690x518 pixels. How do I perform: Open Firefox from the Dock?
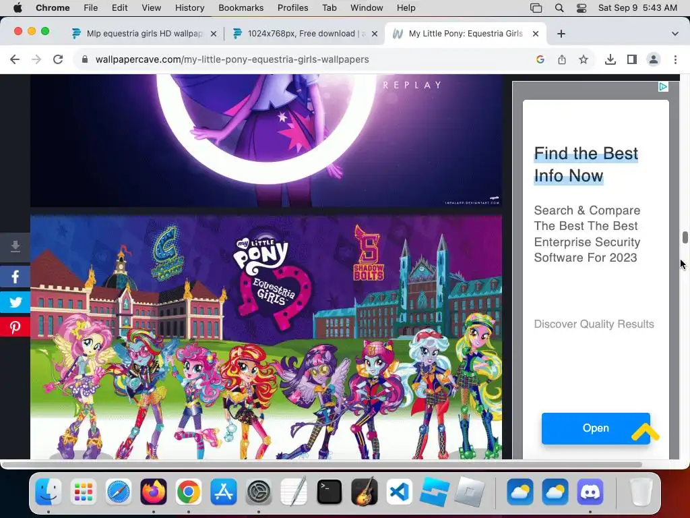[x=153, y=492]
